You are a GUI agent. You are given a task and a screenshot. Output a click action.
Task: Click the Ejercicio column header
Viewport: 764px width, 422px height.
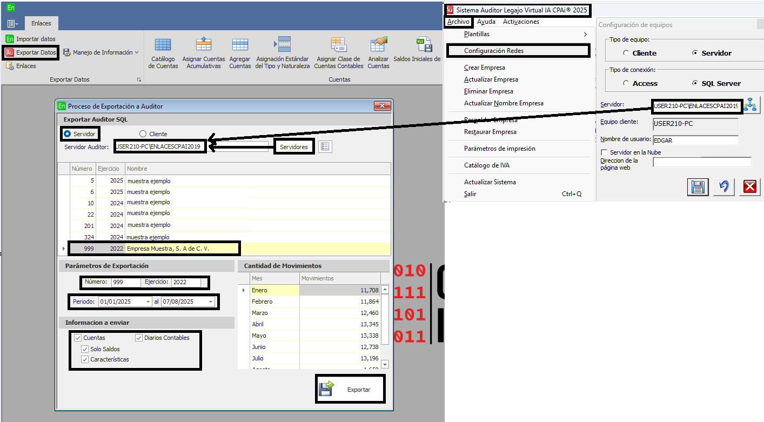coord(110,169)
